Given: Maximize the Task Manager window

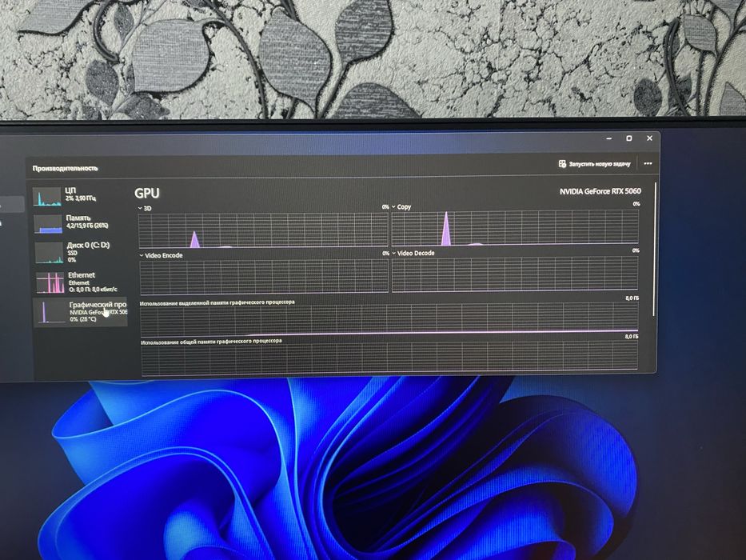Looking at the screenshot, I should pos(629,138).
